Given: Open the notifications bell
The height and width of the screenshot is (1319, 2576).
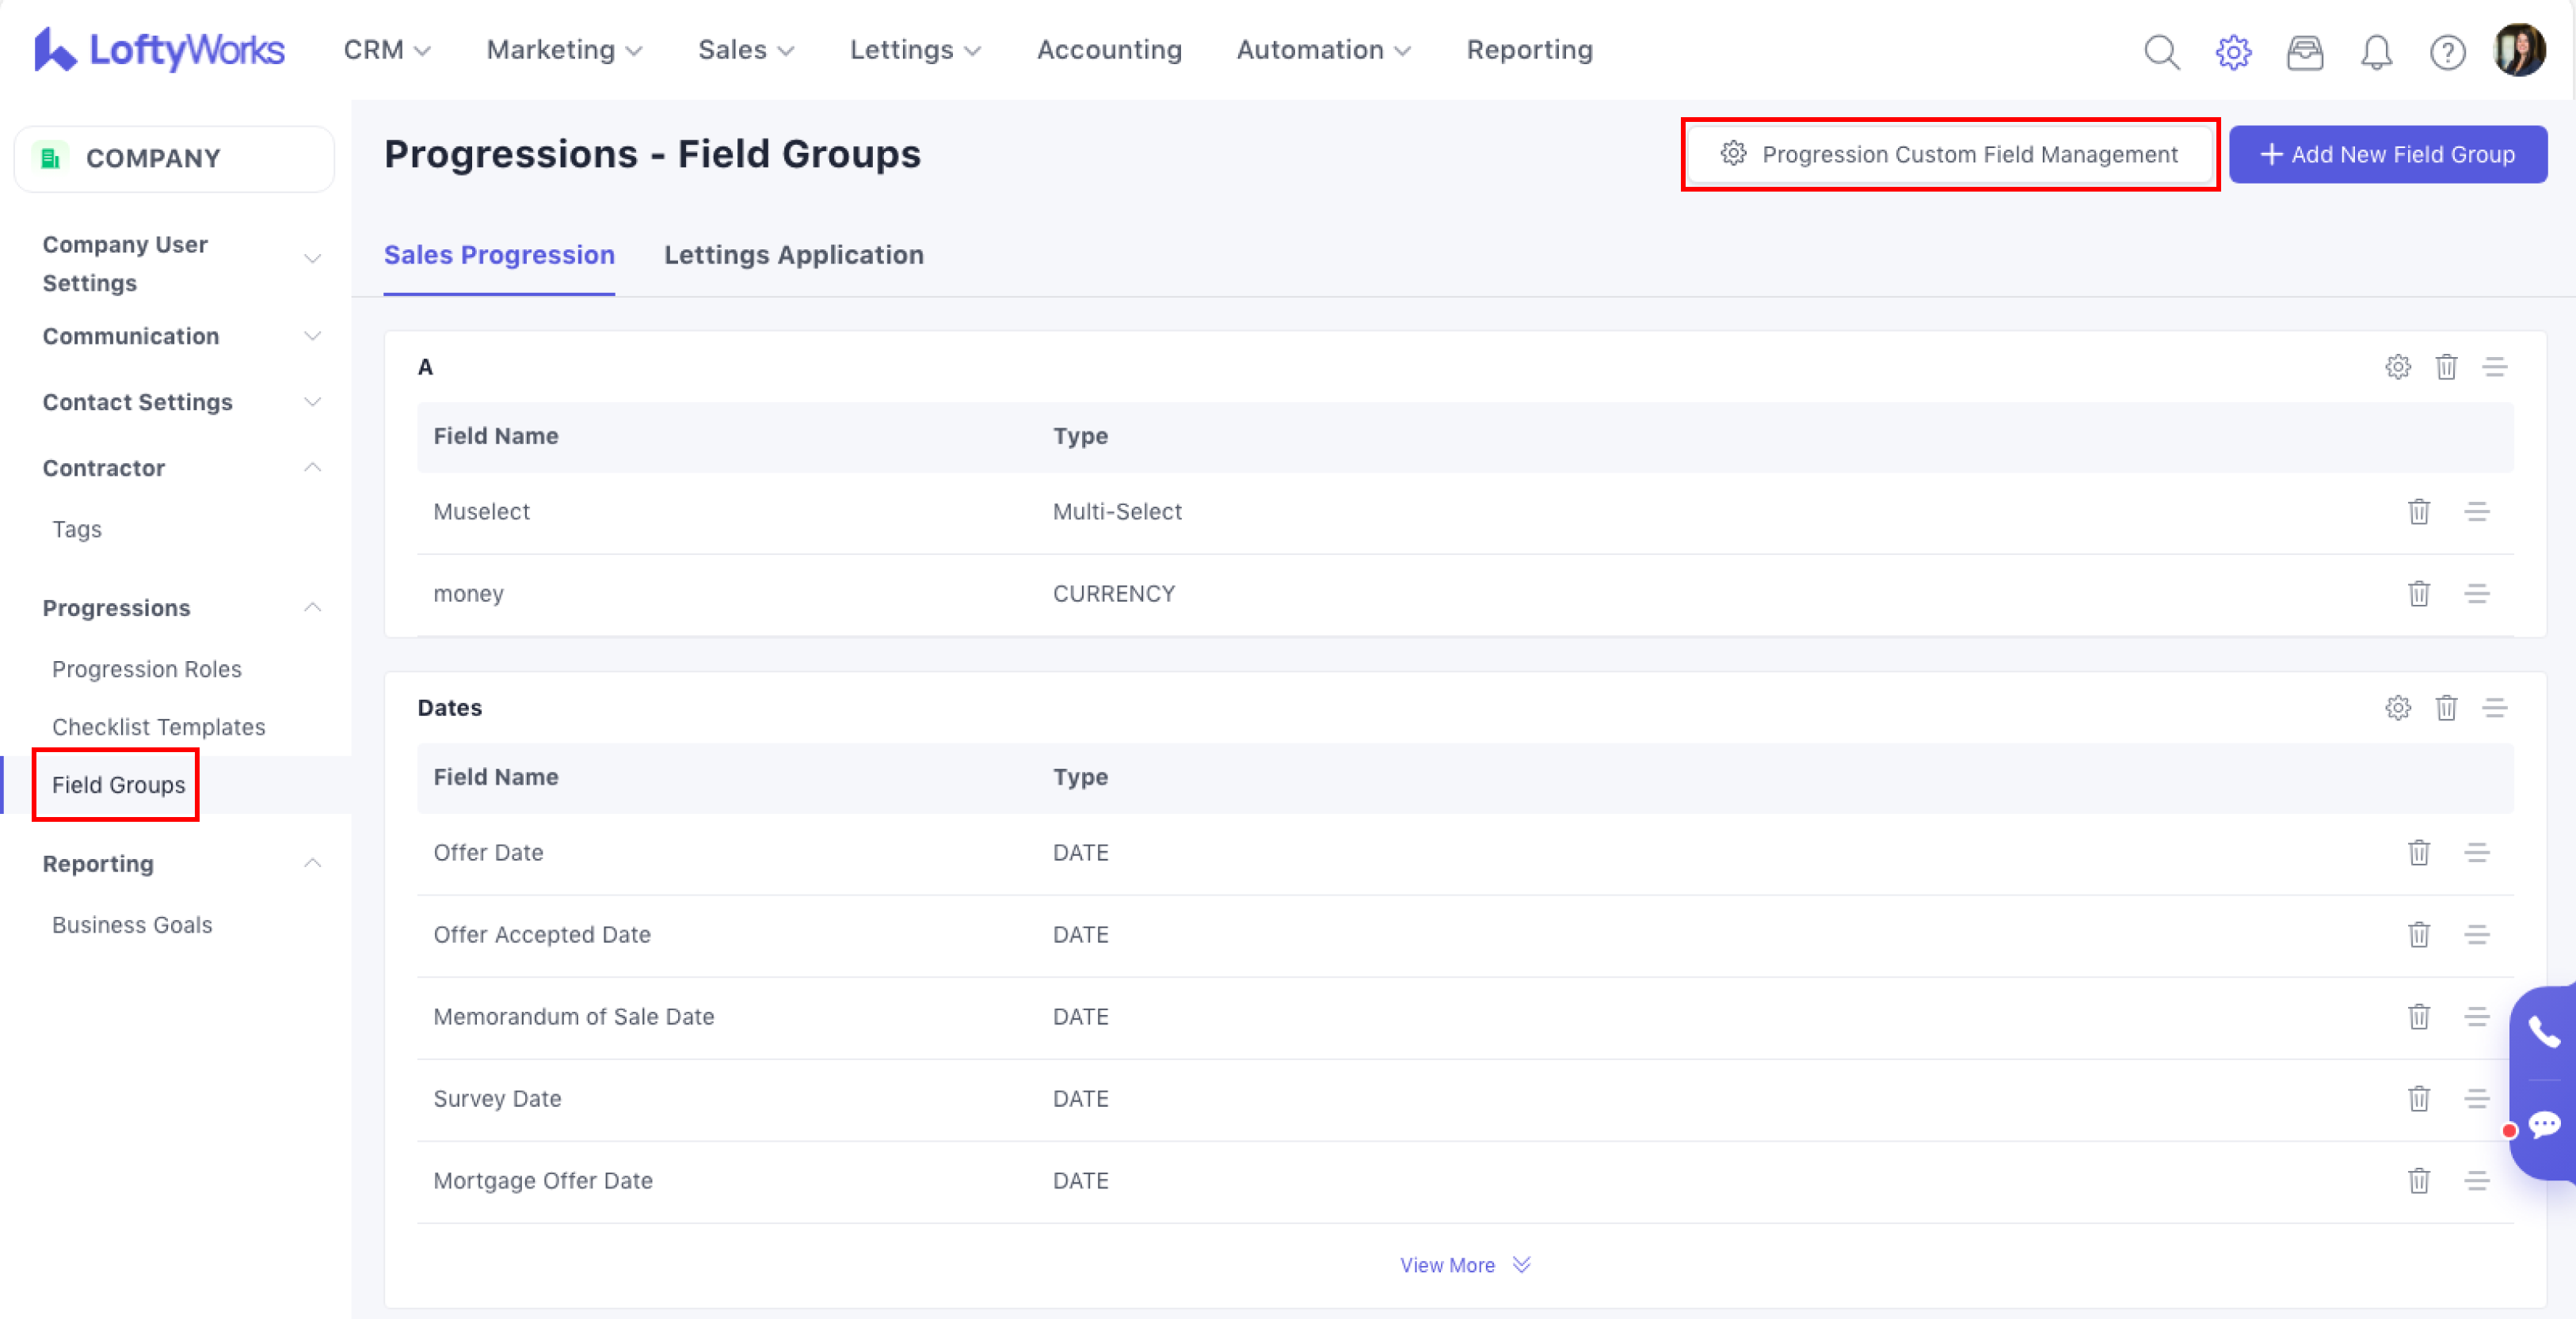Looking at the screenshot, I should (x=2375, y=51).
